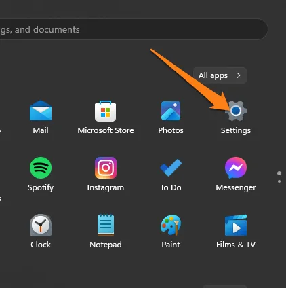Click the Photos label text
The image size is (286, 288).
(171, 130)
